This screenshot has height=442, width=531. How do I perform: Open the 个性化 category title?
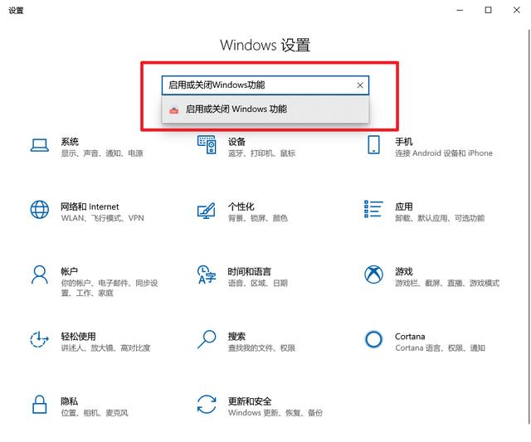(241, 206)
